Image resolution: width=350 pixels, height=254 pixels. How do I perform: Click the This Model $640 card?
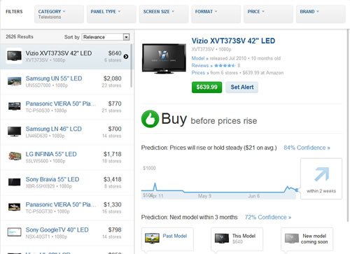(237, 240)
